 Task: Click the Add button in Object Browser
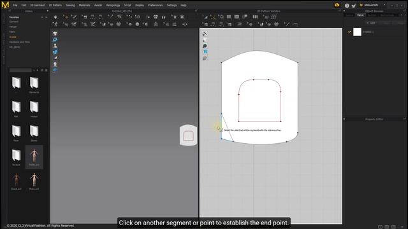click(371, 23)
